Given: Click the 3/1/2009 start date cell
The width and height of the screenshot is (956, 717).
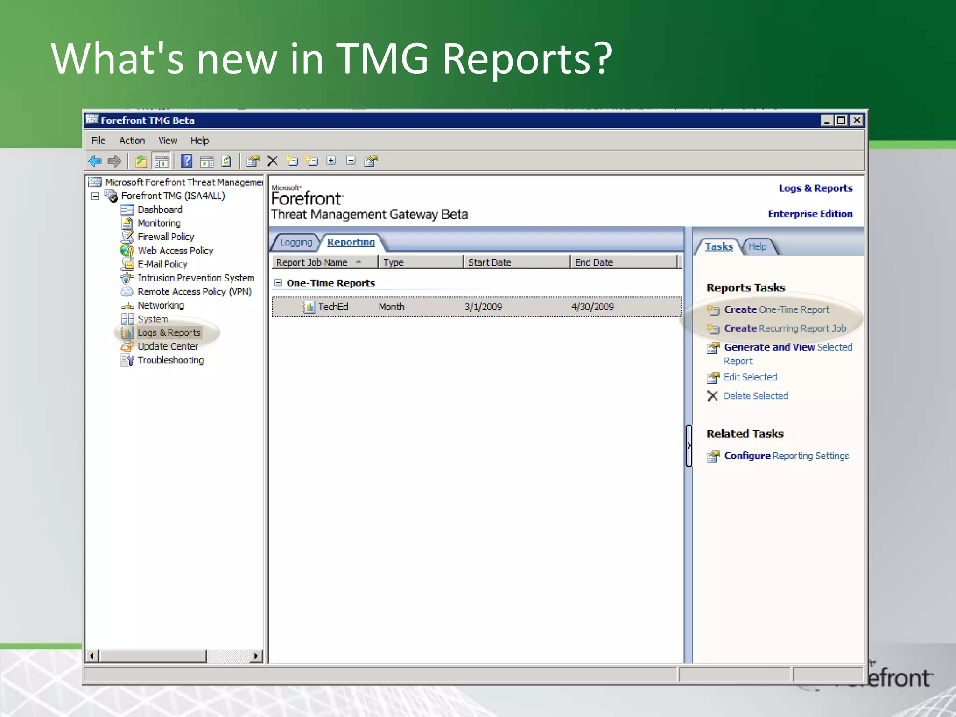Looking at the screenshot, I should 483,307.
